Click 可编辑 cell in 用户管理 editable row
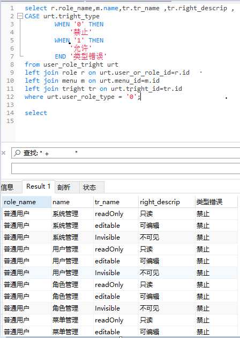240x338 pixels. click(167, 261)
